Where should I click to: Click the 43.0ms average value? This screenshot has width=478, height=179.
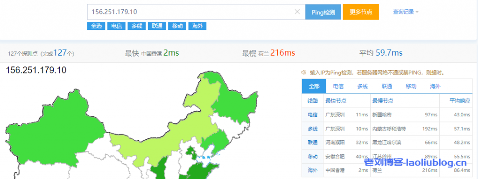pos(462,115)
